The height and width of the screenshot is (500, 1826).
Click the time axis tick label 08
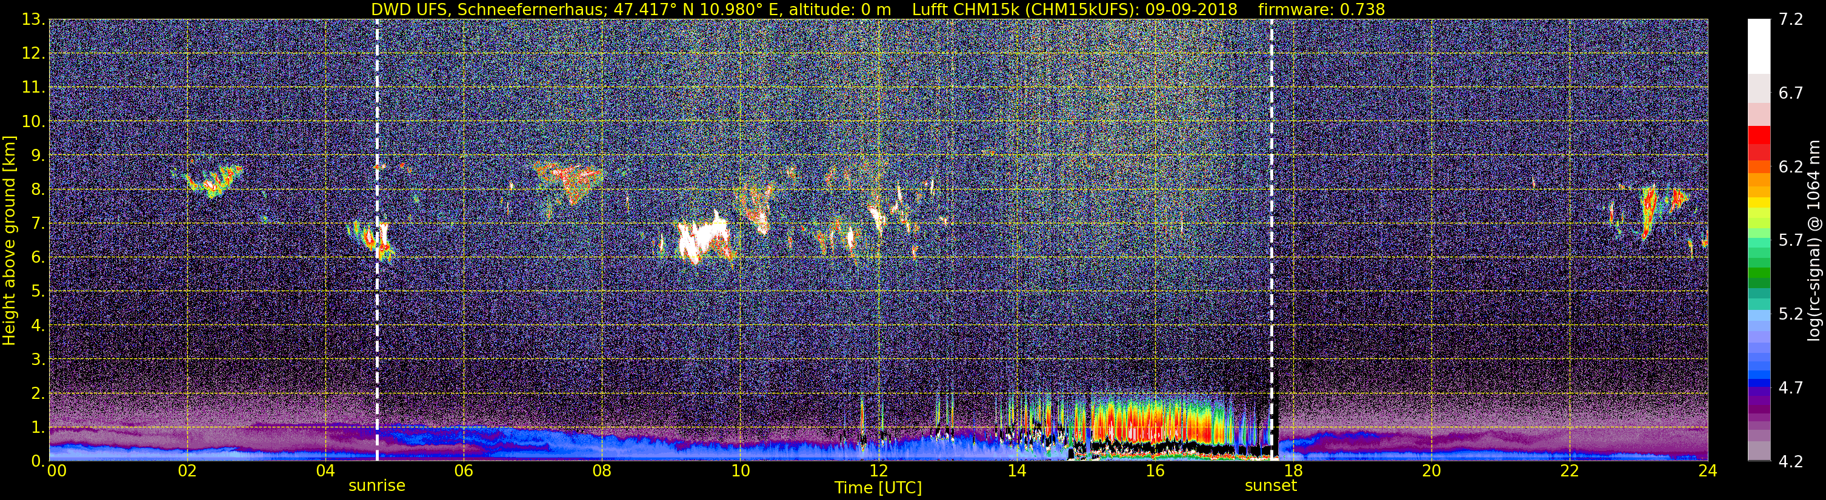pos(601,472)
